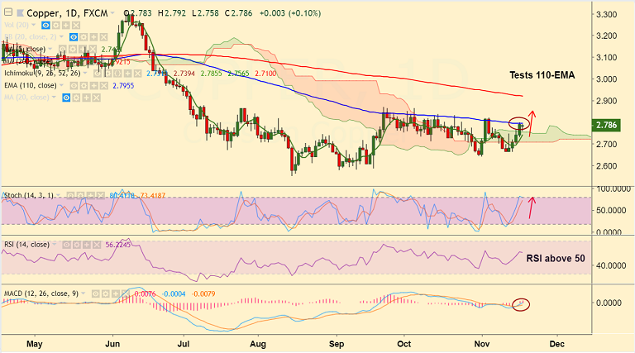Show the MA (20, close) via eye icon
The width and height of the screenshot is (635, 353).
[x=66, y=98]
